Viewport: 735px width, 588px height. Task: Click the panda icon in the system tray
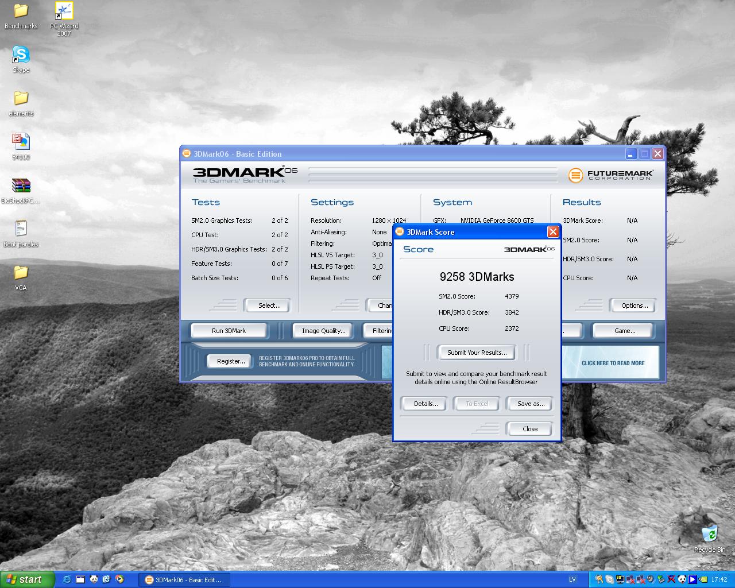[682, 579]
